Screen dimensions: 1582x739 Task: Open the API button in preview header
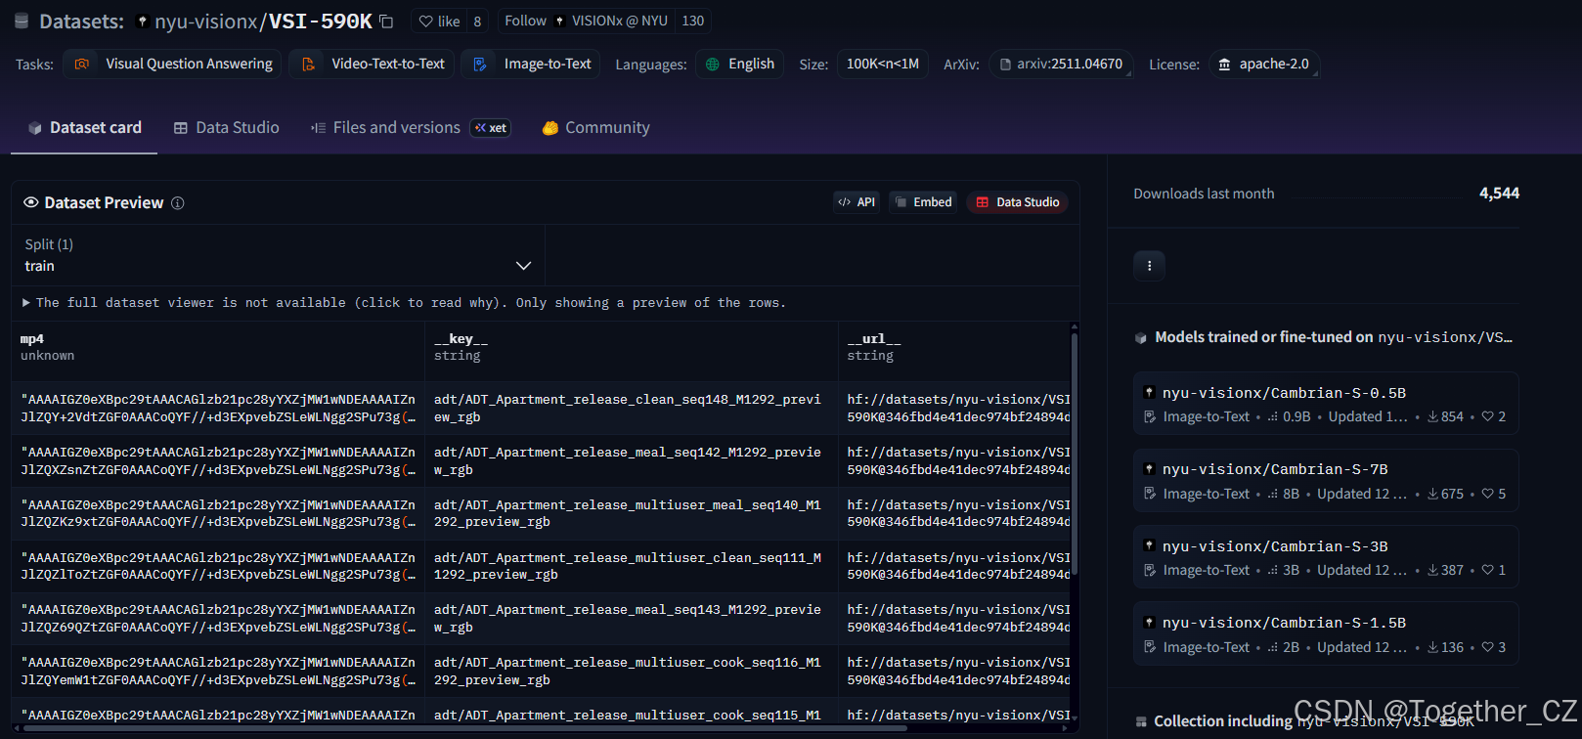(x=857, y=202)
